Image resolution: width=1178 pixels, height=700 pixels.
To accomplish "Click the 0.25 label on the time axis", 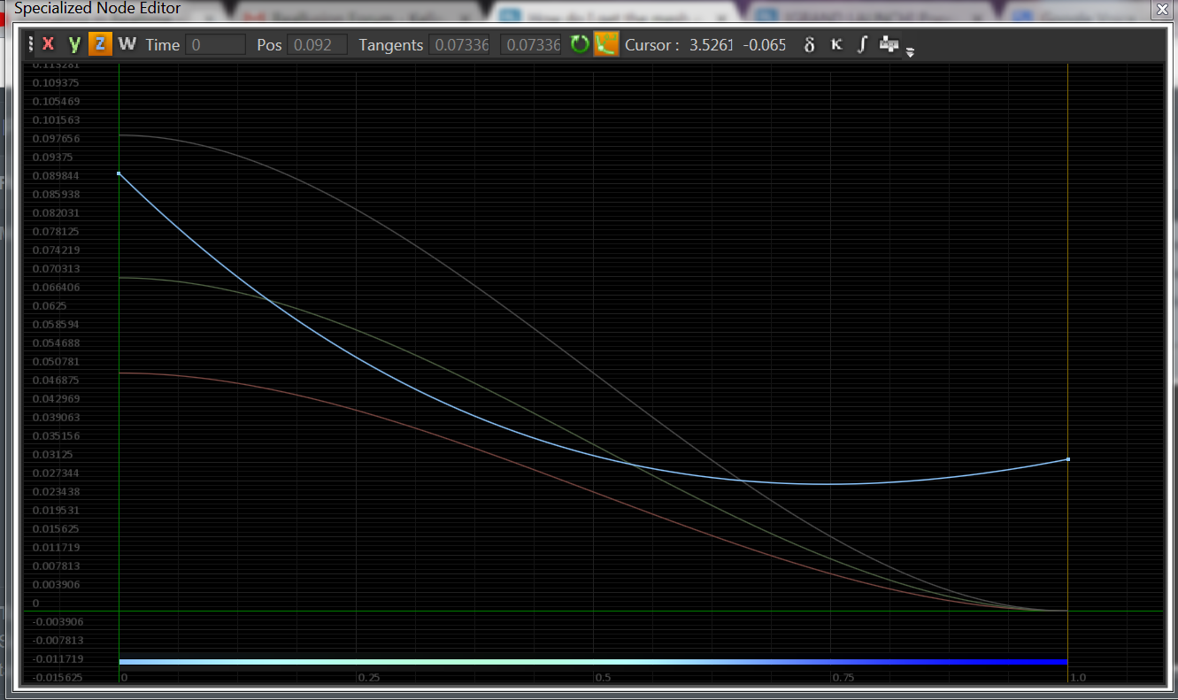I will click(369, 677).
